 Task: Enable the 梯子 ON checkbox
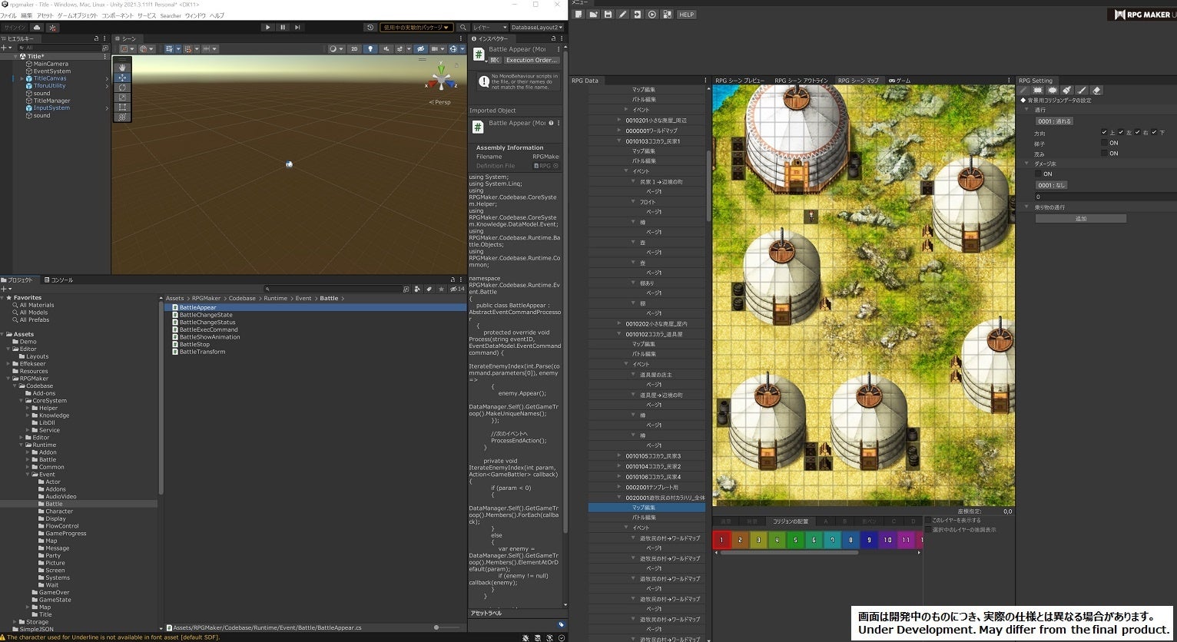pyautogui.click(x=1104, y=143)
